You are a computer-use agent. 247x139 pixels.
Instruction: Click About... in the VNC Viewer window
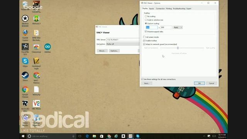pyautogui.click(x=102, y=51)
